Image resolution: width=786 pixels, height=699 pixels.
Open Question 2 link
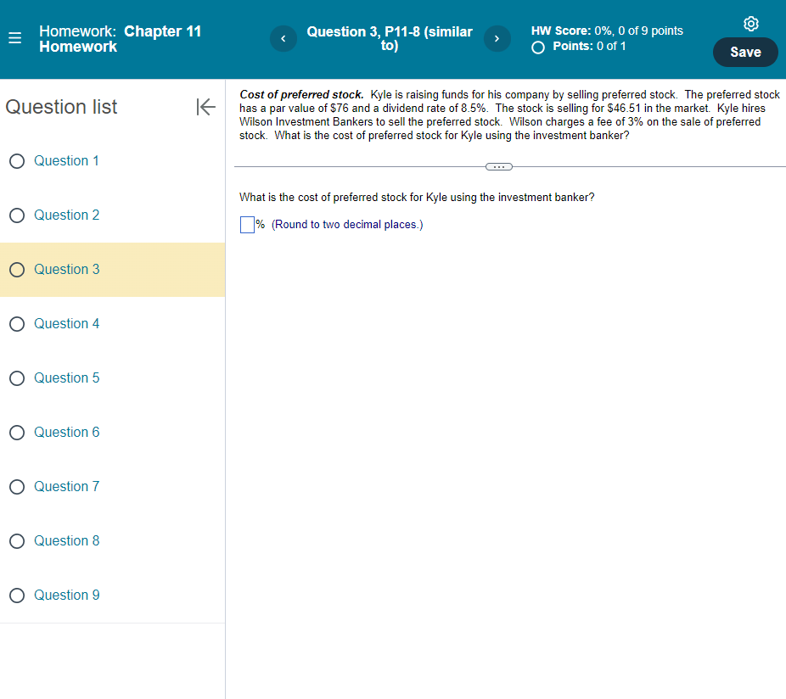coord(67,215)
